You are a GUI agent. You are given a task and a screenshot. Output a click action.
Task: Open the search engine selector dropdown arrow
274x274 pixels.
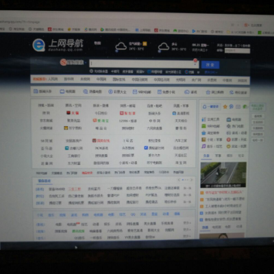click(x=86, y=62)
